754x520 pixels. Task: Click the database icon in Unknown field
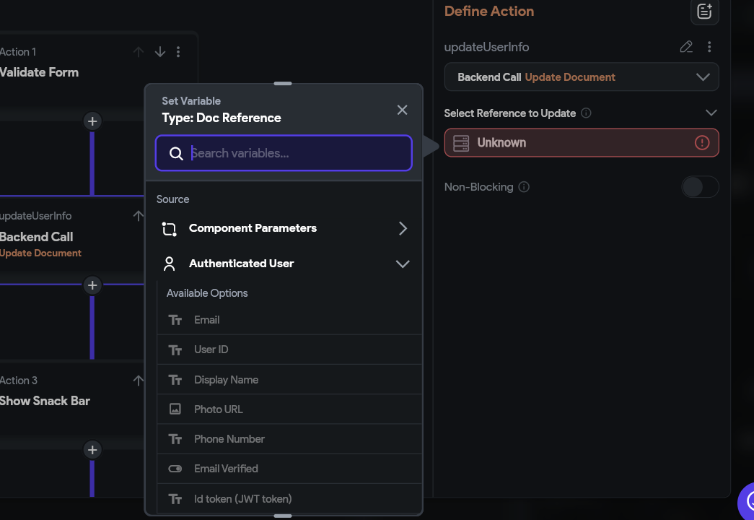461,144
